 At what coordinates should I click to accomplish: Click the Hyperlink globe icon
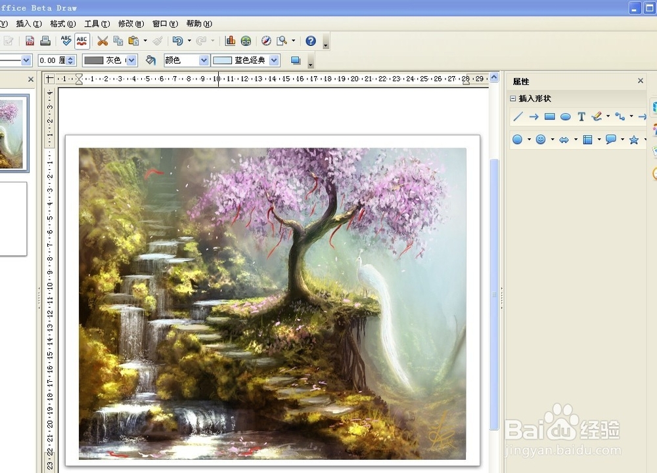(246, 41)
